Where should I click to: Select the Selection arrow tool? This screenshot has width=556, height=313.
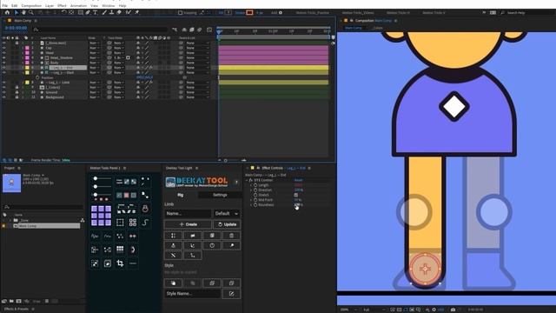(17, 12)
